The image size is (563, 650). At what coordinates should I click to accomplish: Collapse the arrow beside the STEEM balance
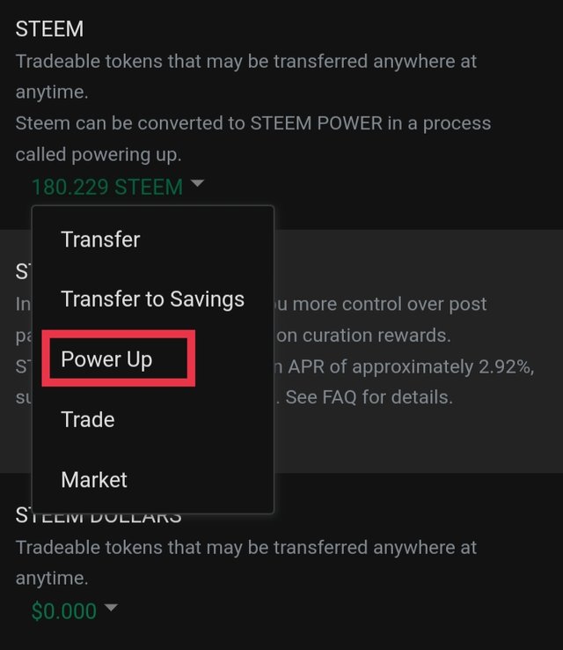[197, 184]
